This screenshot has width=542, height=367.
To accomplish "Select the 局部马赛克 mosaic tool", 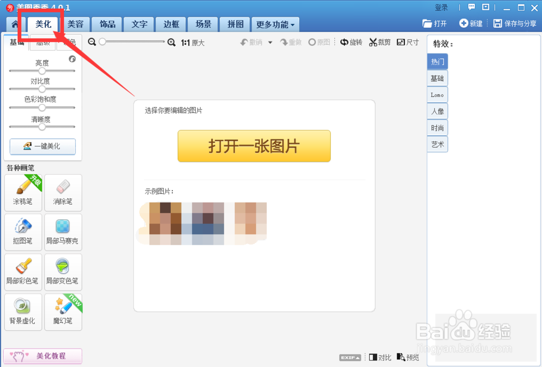I will [63, 232].
